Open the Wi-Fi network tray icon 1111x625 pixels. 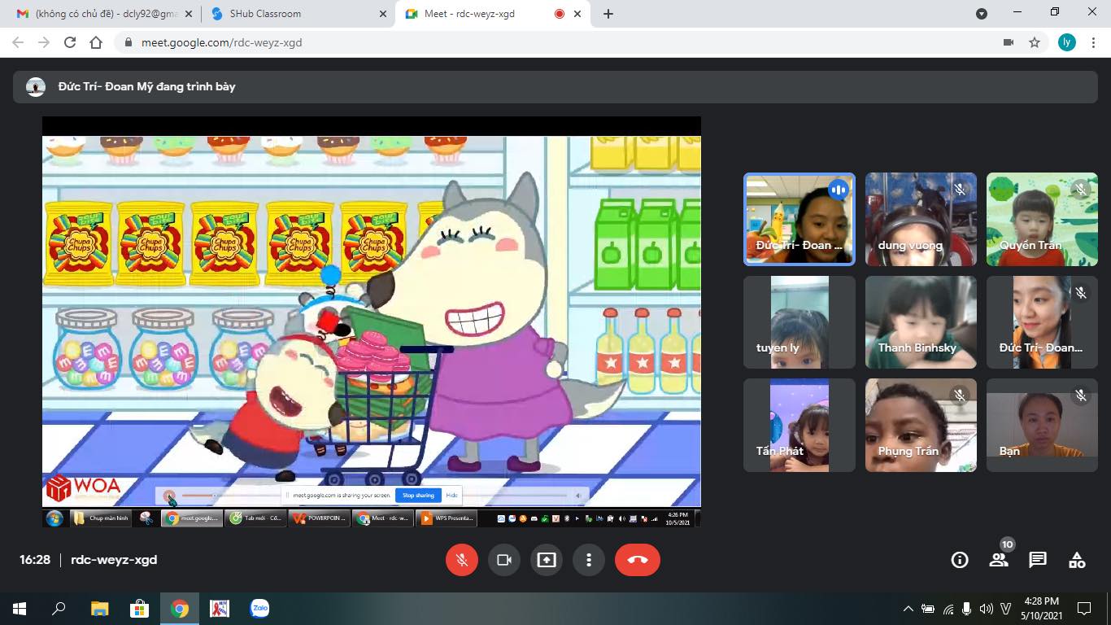coord(948,609)
